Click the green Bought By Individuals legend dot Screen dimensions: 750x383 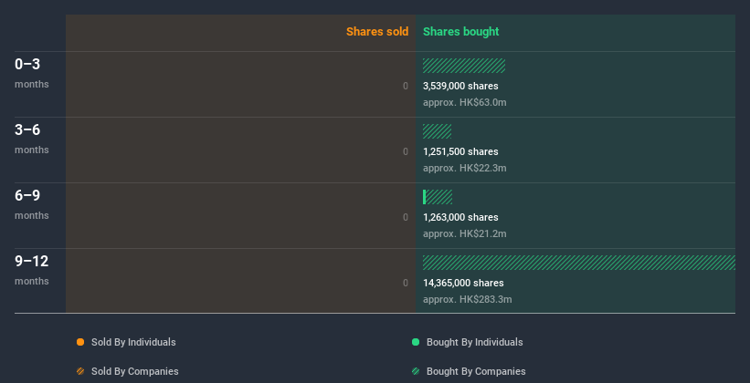coord(416,342)
